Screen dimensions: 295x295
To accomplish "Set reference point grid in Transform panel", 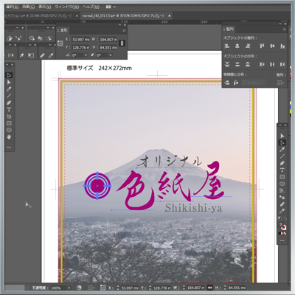I will pyautogui.click(x=60, y=44).
